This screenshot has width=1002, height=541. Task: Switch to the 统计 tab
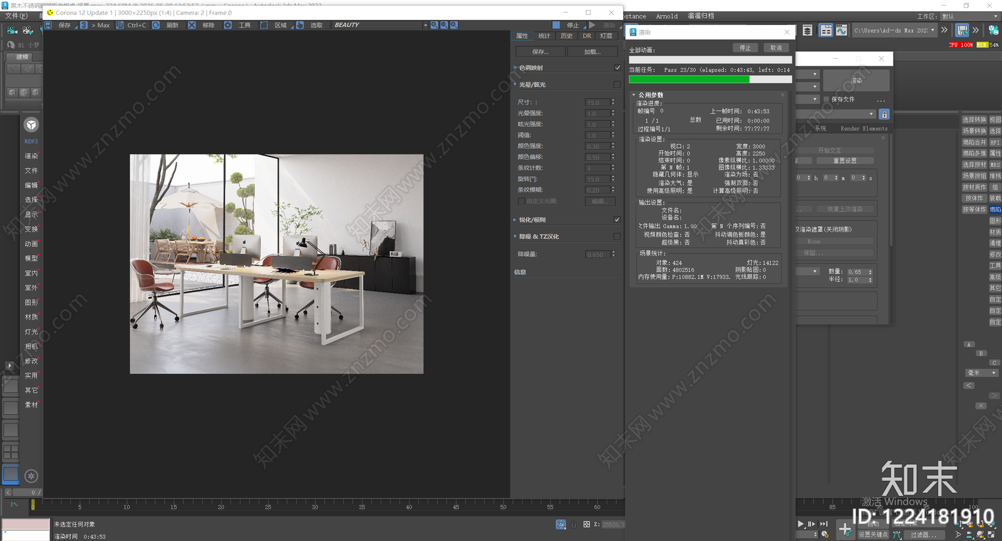coord(544,36)
